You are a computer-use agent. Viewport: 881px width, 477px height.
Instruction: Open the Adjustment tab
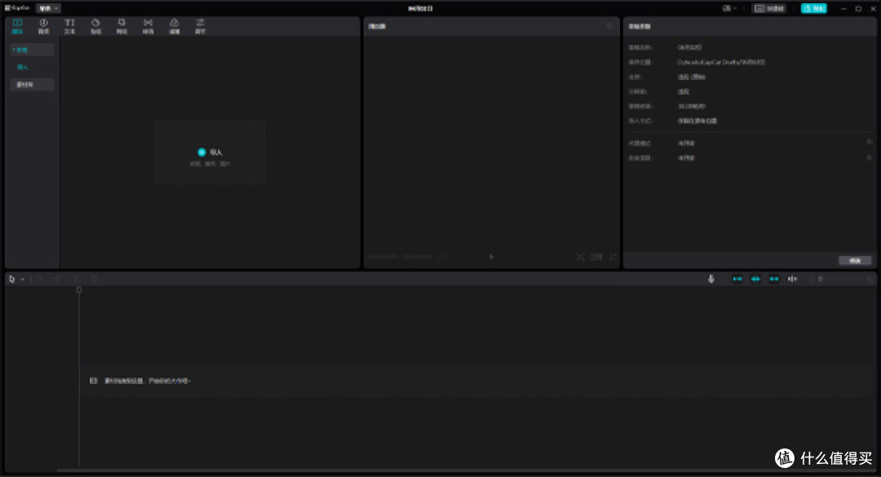200,26
